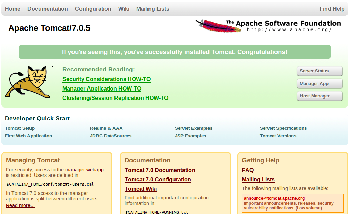Image resolution: width=349 pixels, height=214 pixels.
Task: Open the Documentation nav item
Action: pyautogui.click(x=48, y=9)
